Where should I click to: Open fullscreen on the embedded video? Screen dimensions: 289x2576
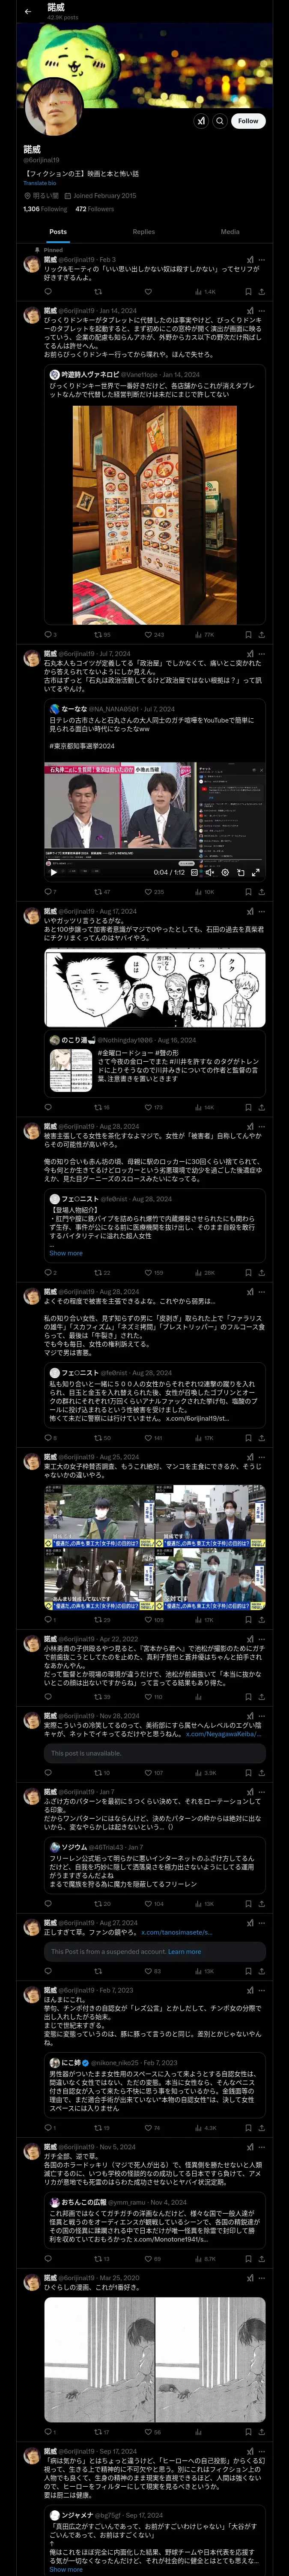[256, 872]
